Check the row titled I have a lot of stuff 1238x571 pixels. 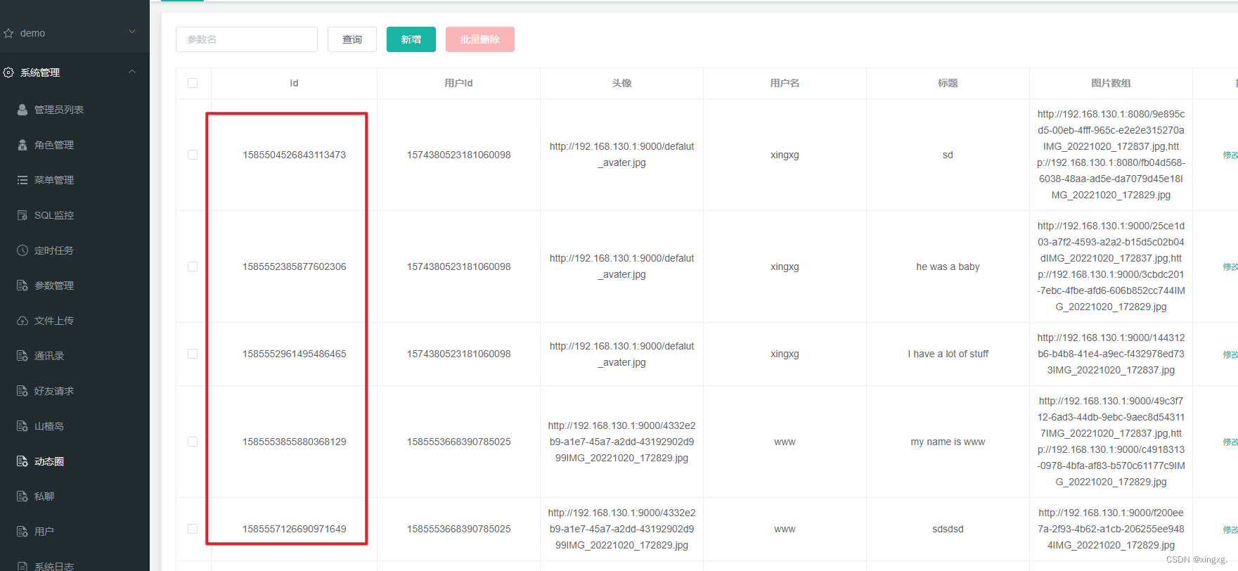[193, 354]
